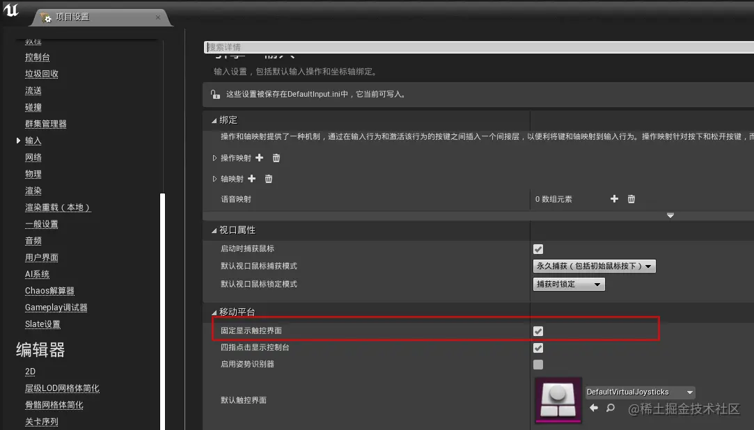
Task: Toggle 固定显示触控界面 checkbox
Action: (x=538, y=331)
